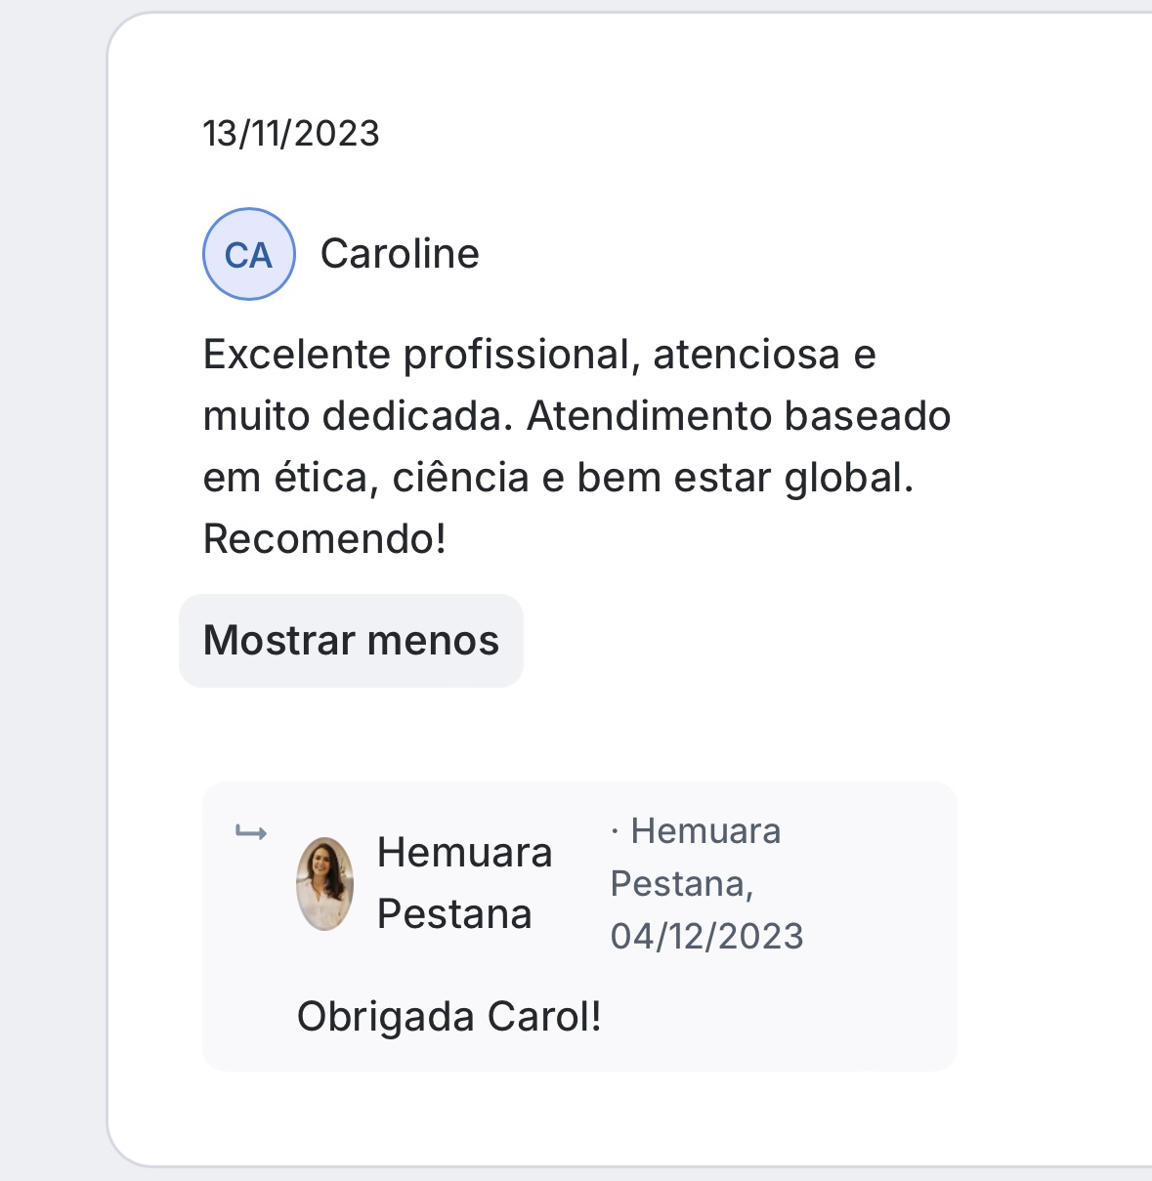Screen dimensions: 1152x1181
Task: Click the reply arrow icon
Action: point(251,833)
